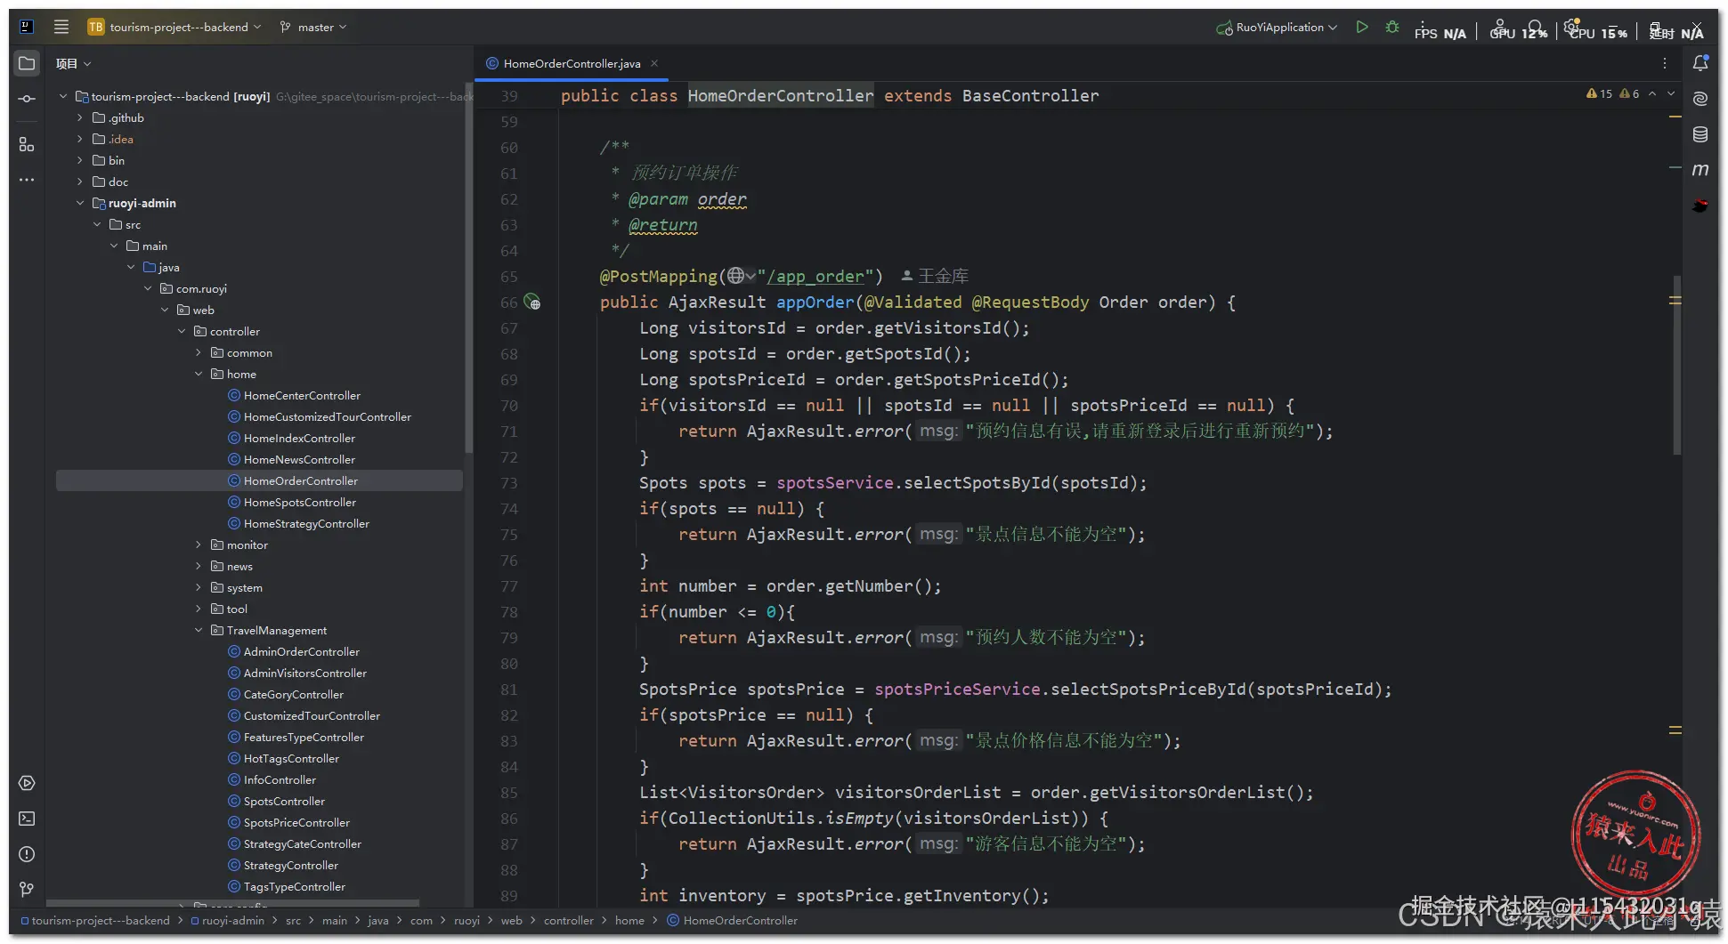Open the Notifications bell icon
The height and width of the screenshot is (944, 1728).
pyautogui.click(x=1700, y=63)
